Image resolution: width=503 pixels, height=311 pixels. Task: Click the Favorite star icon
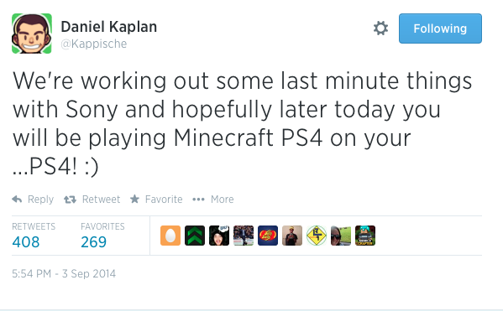(134, 199)
